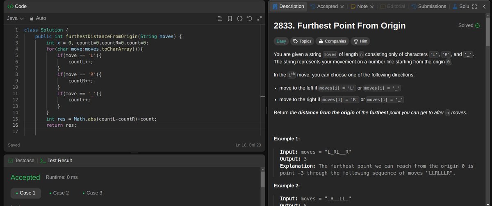
Task: Click the 'Solved' label text
Action: pyautogui.click(x=466, y=25)
